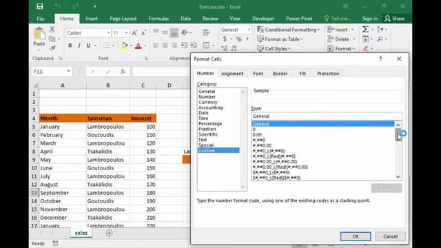
Task: Open Cell Styles menu
Action: [x=274, y=49]
